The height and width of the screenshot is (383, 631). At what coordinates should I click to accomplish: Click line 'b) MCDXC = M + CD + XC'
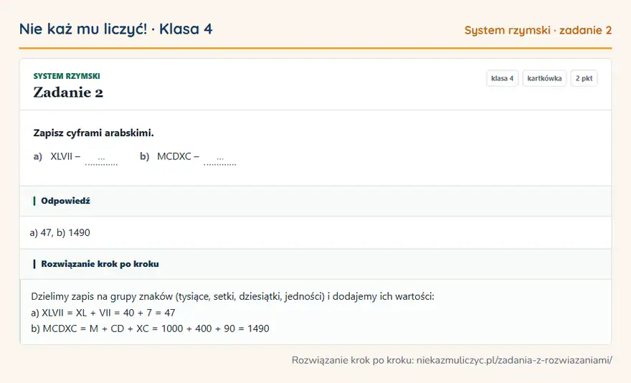pyautogui.click(x=150, y=328)
